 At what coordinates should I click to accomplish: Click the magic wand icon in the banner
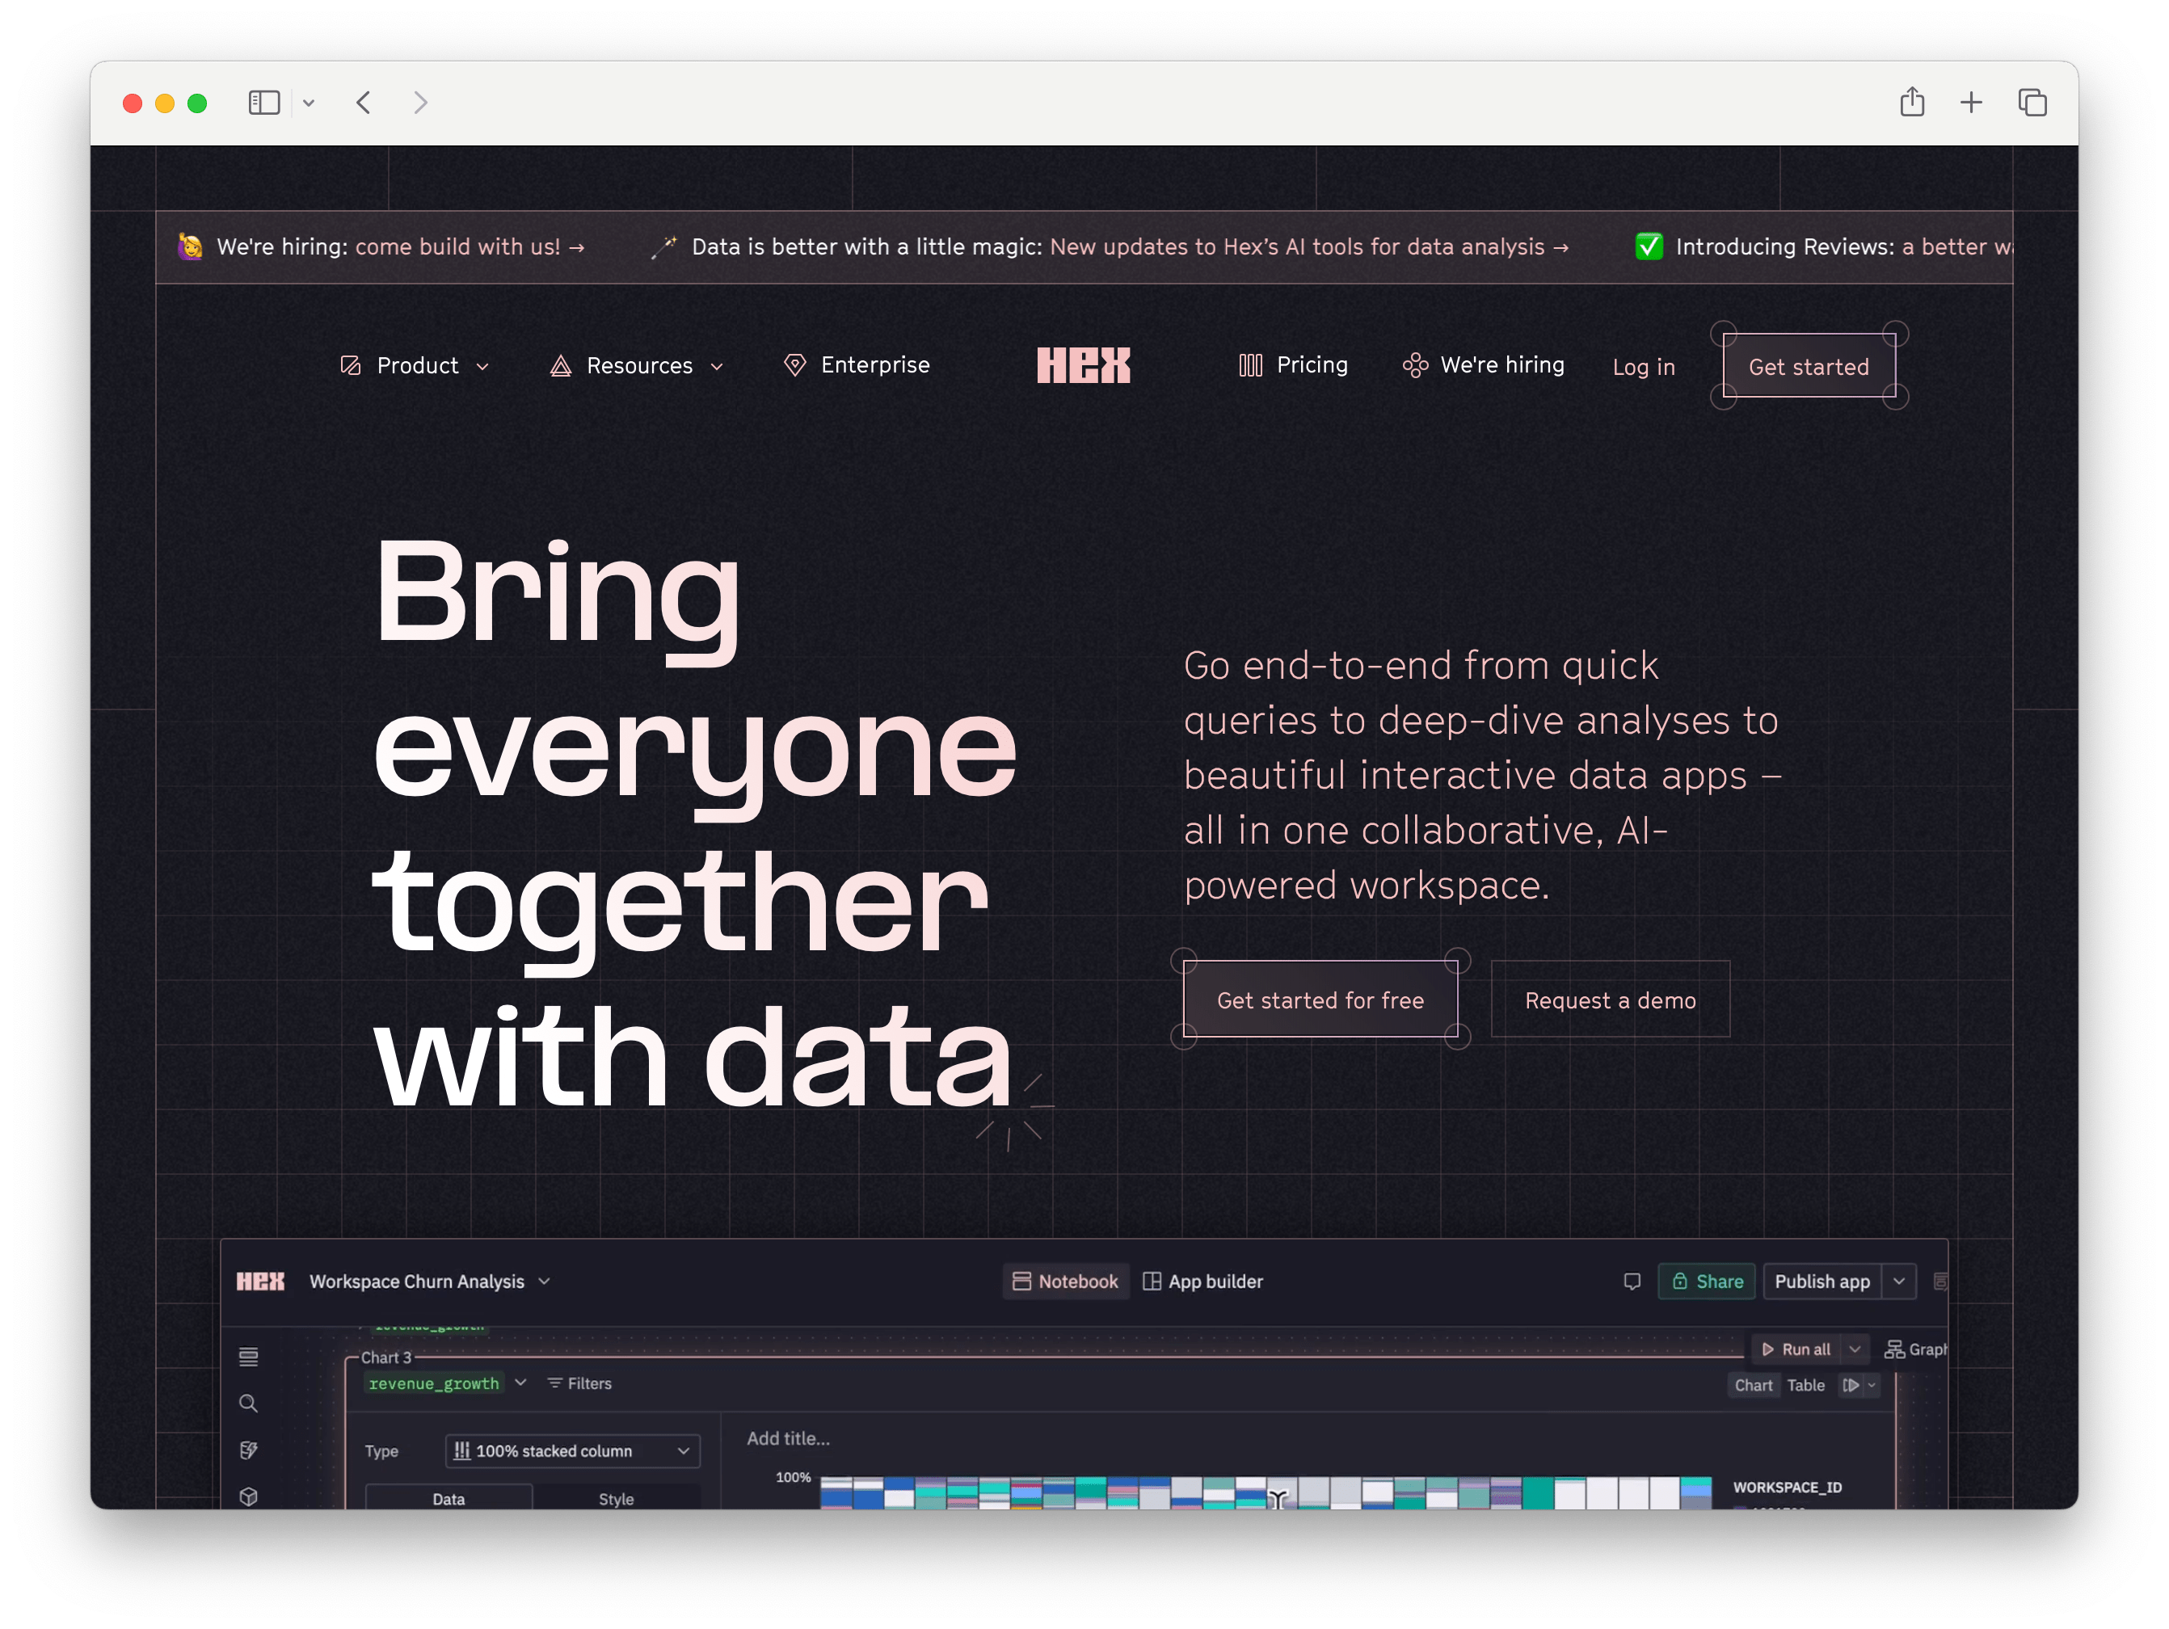663,247
